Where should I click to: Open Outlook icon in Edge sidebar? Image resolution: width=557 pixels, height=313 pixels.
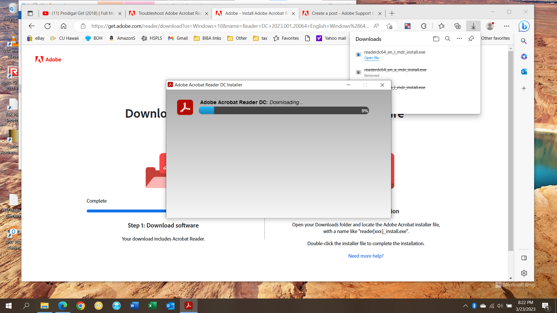click(524, 72)
